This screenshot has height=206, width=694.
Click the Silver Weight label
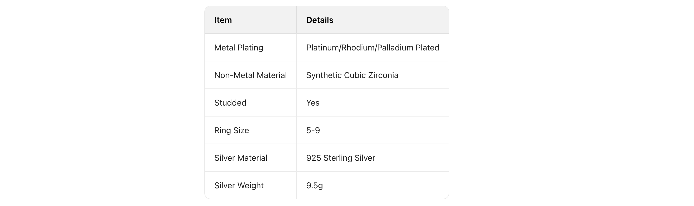point(239,185)
